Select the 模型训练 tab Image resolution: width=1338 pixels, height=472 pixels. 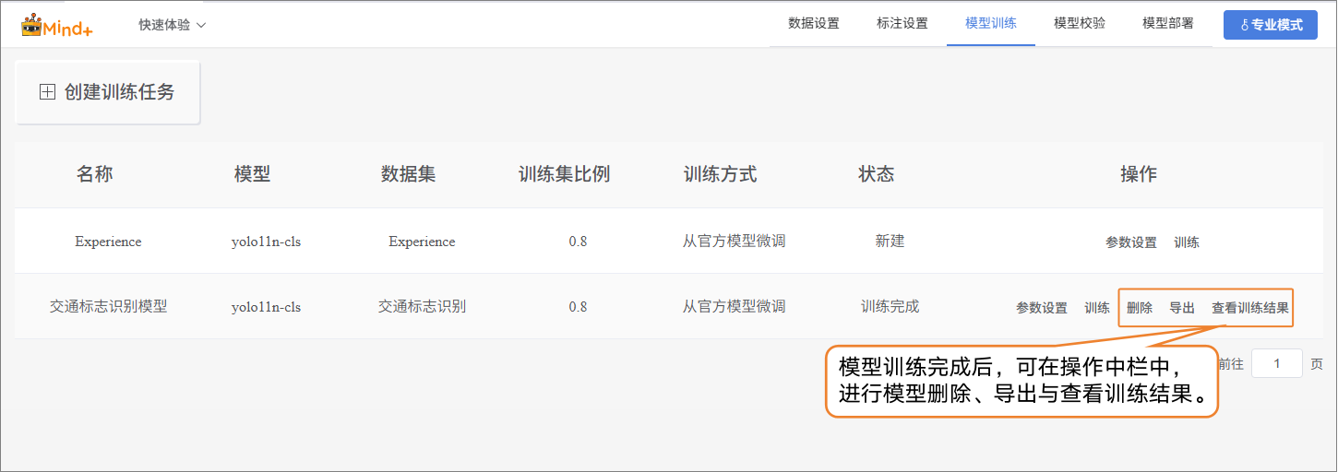coord(990,23)
